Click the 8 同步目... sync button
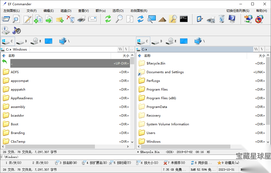271x173 pixels. [x=201, y=163]
